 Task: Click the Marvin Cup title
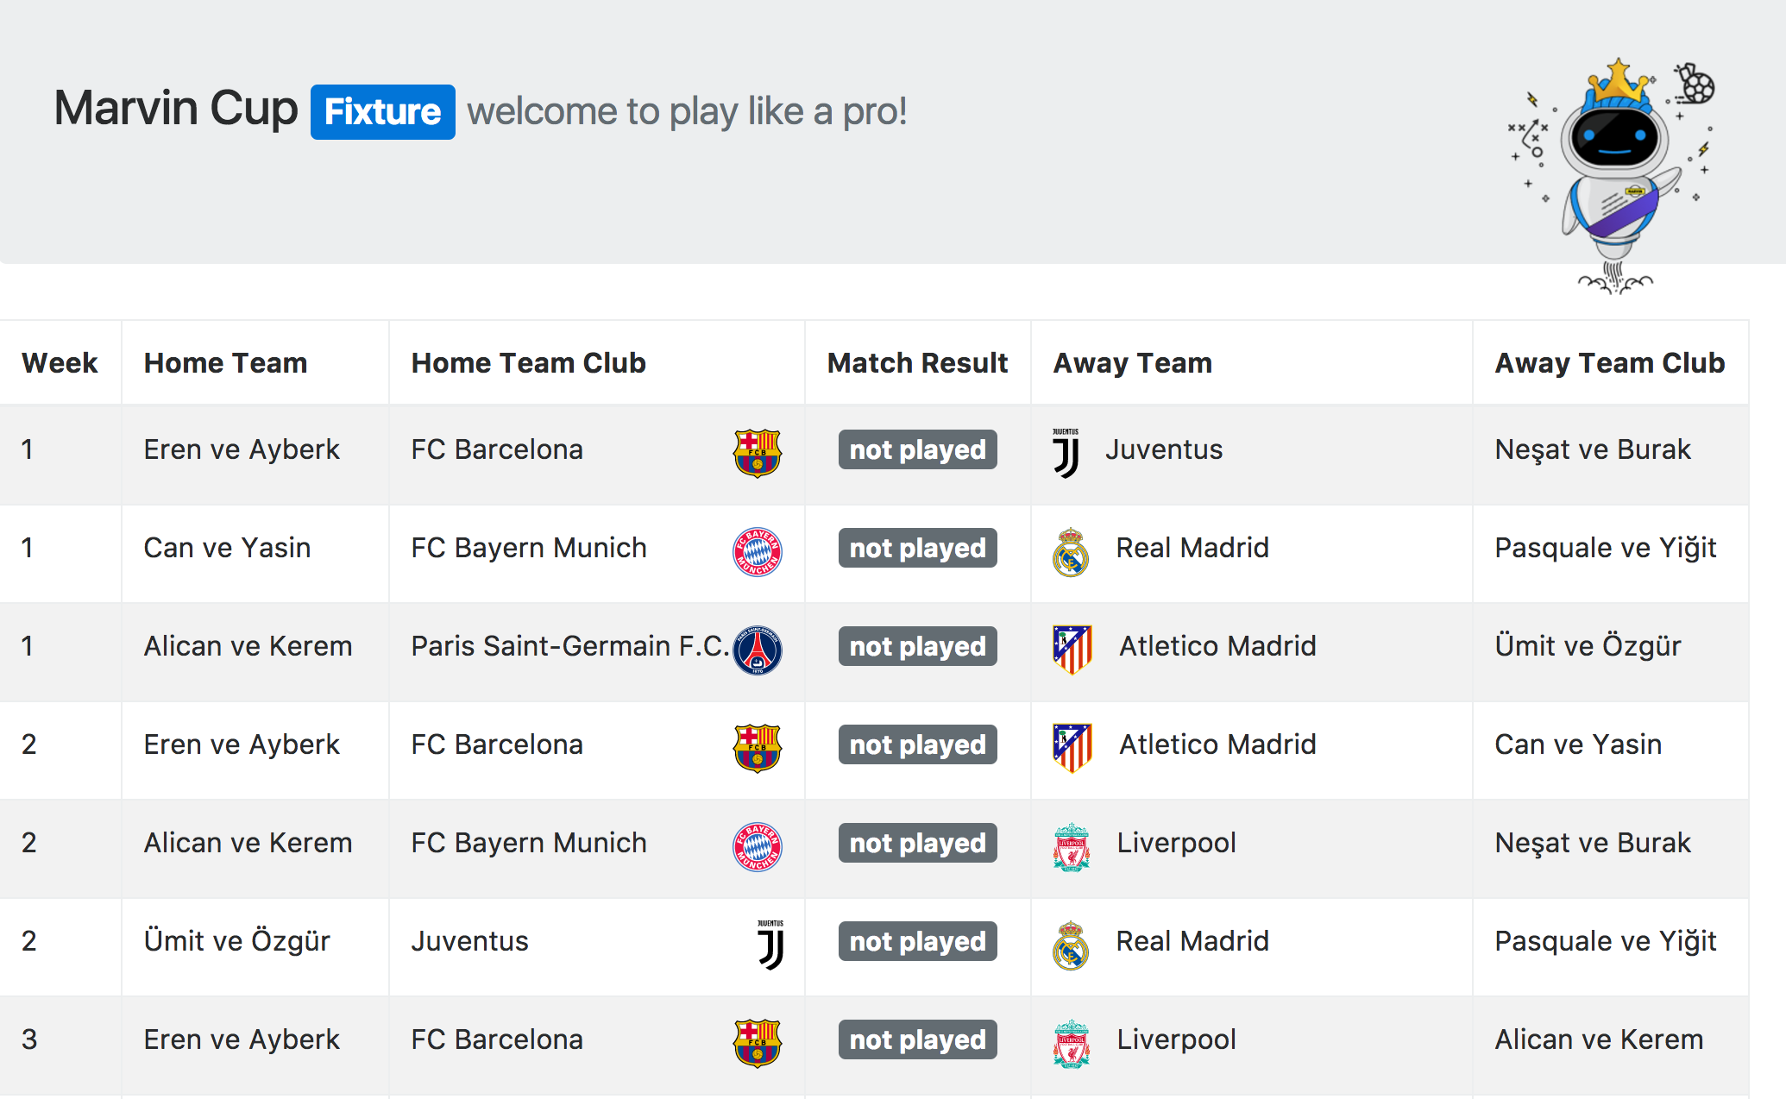tap(176, 109)
